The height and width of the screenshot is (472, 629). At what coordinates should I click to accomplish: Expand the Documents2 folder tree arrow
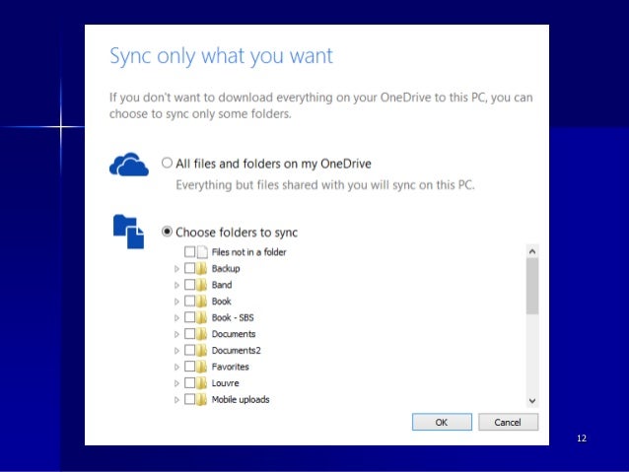[176, 351]
